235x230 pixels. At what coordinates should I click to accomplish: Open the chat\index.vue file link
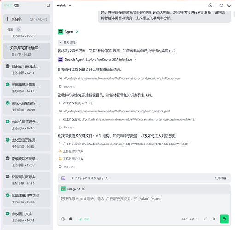tap(122, 78)
